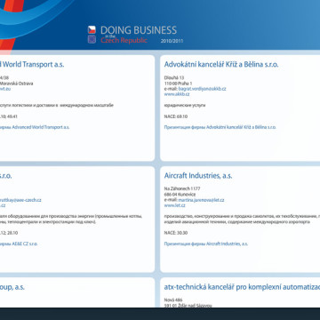Open presentation link for Advokátní kancelář Kříž a Bělina

(220, 127)
